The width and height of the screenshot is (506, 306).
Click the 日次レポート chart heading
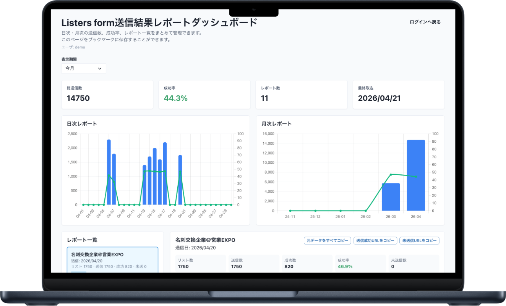82,124
